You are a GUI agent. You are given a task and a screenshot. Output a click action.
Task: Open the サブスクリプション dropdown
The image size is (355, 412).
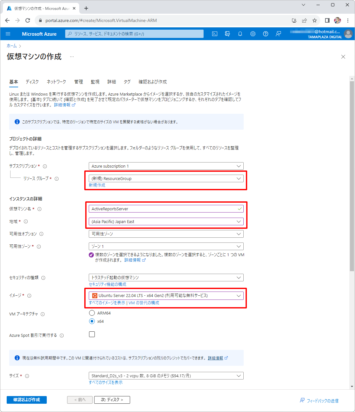click(166, 166)
